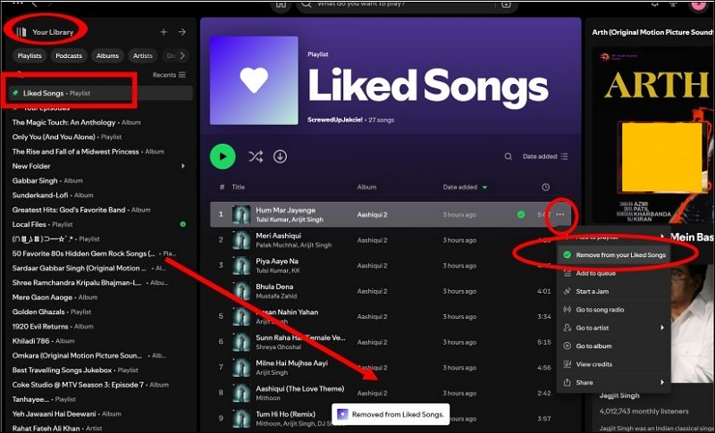Screen dimensions: 715x433
Task: Click the green downloaded dot on Local Files
Action: click(183, 224)
